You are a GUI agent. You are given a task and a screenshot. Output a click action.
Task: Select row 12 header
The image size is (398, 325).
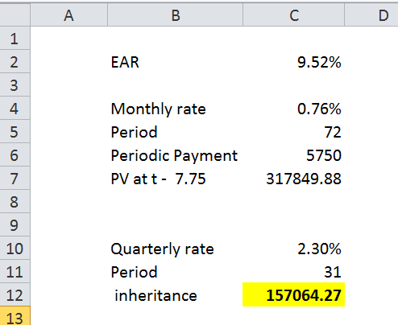pyautogui.click(x=15, y=295)
